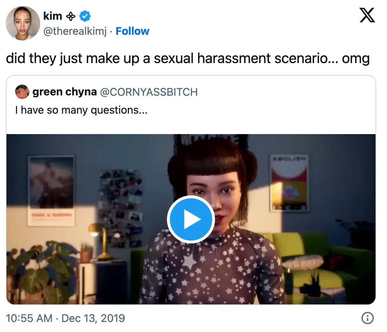Click the info circle icon by the timestamp
The height and width of the screenshot is (332, 387).
coord(368,318)
